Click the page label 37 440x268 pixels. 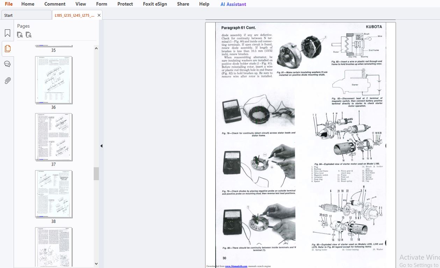click(x=53, y=164)
